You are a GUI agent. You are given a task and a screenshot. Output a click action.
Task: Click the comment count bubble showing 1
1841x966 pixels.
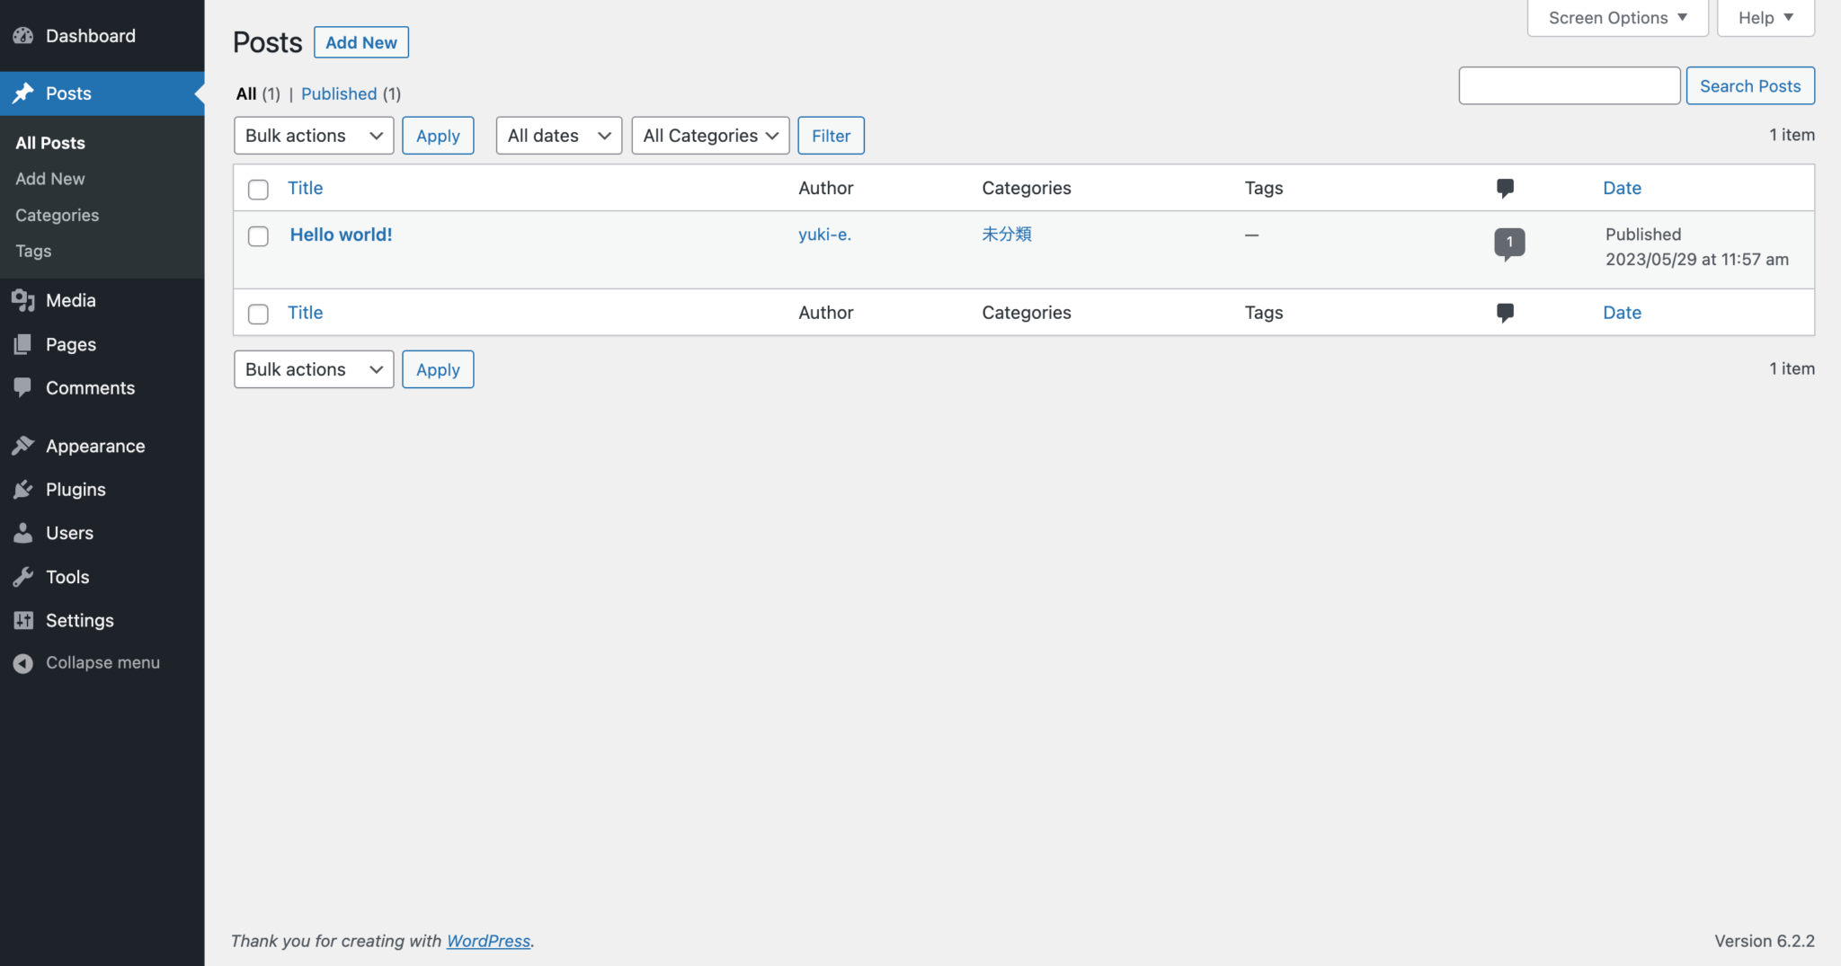(x=1508, y=242)
